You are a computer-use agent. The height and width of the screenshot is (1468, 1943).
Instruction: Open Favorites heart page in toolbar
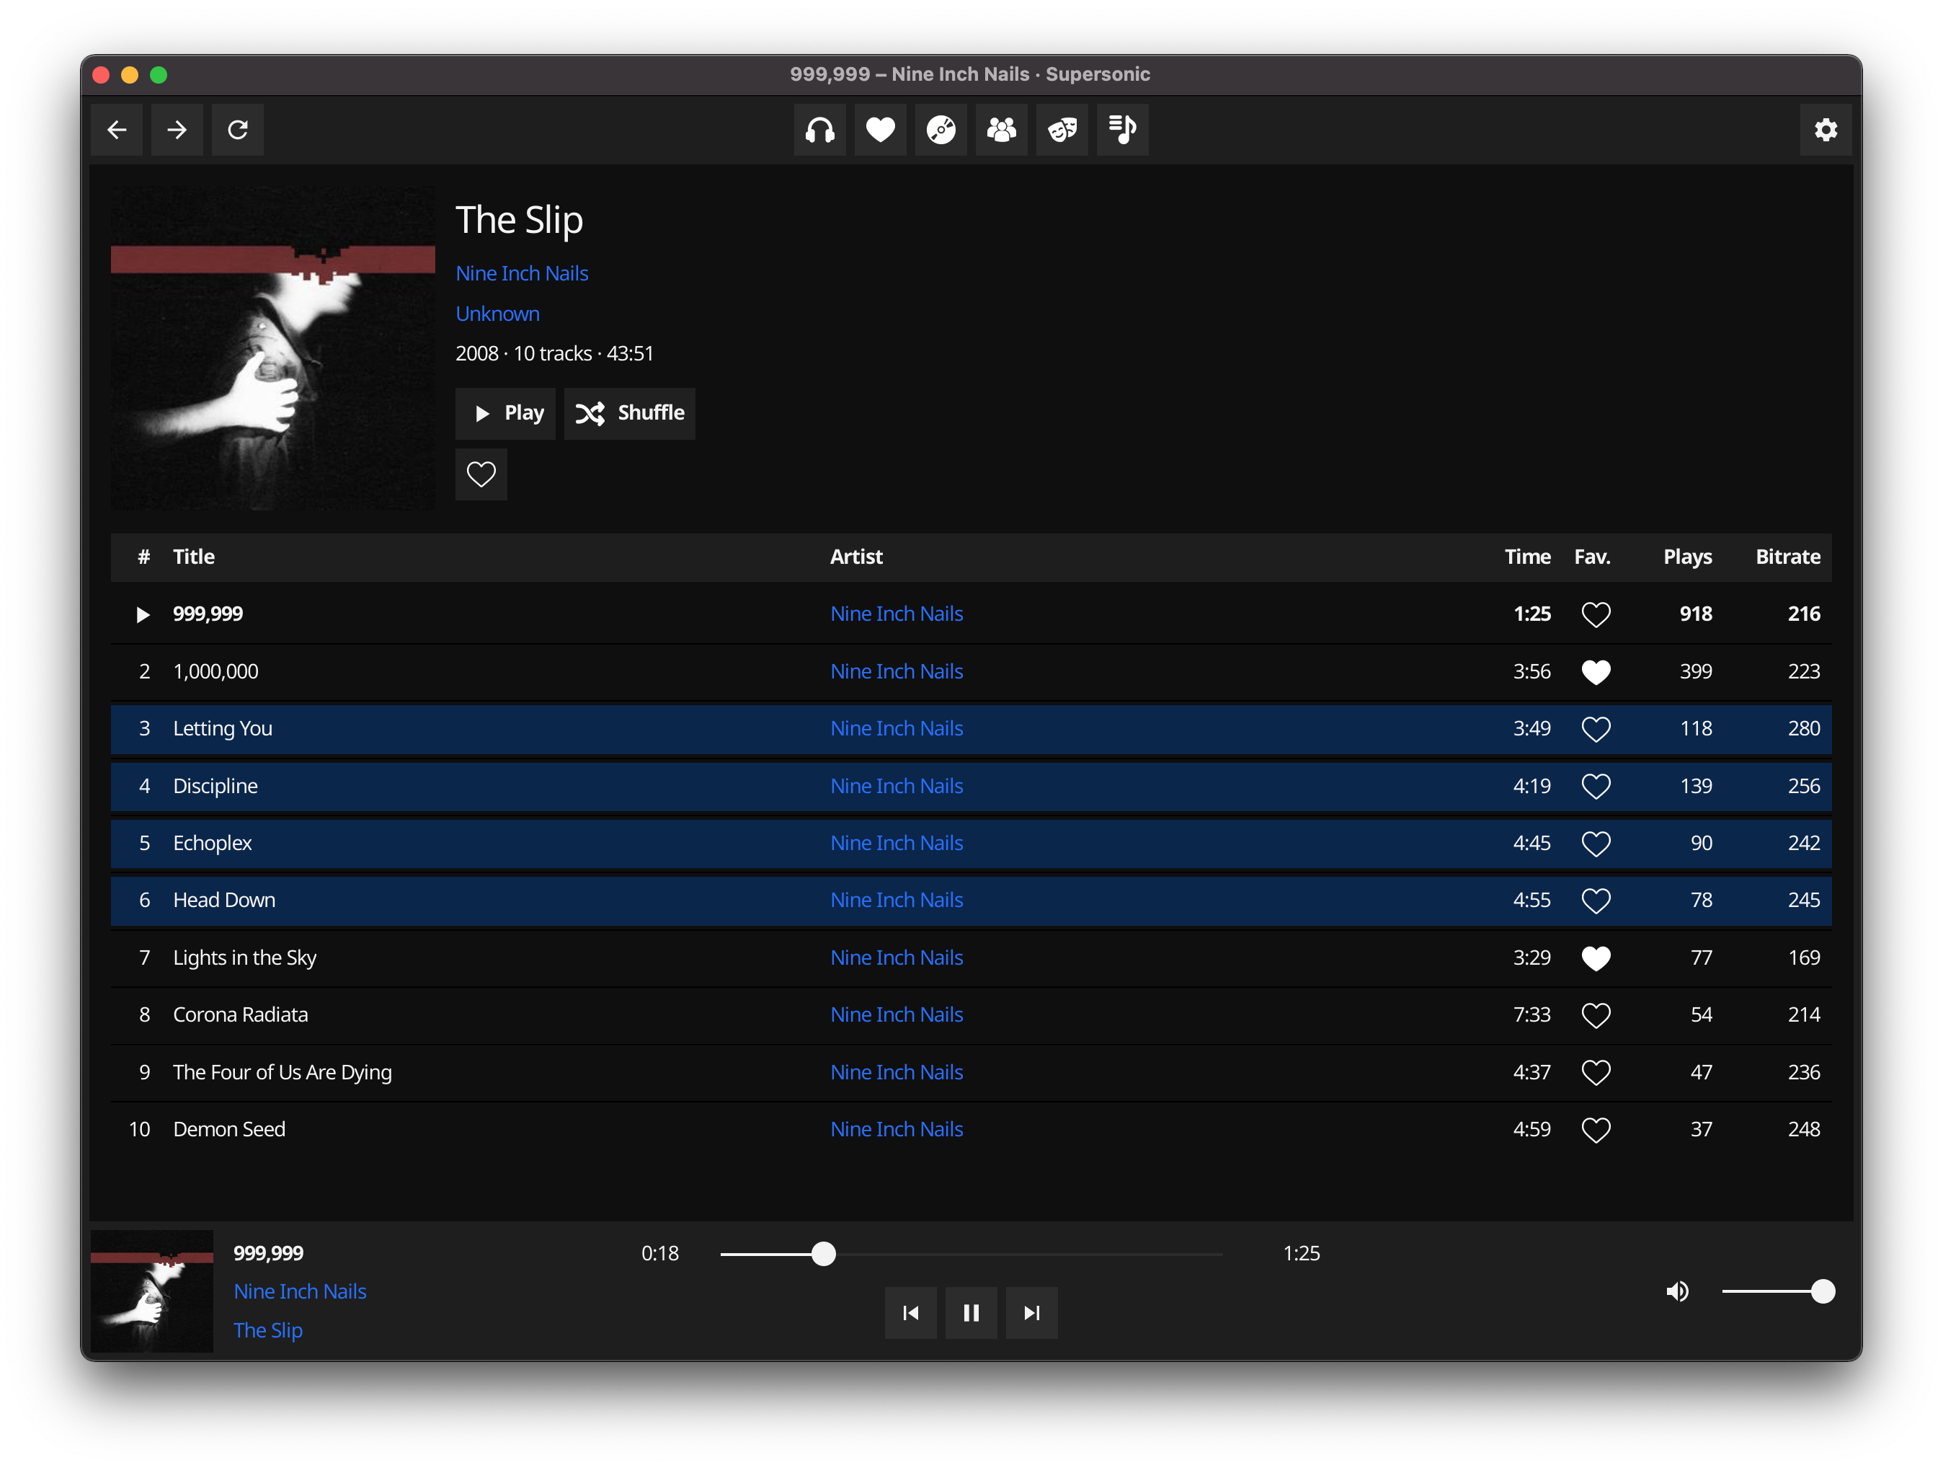click(880, 130)
